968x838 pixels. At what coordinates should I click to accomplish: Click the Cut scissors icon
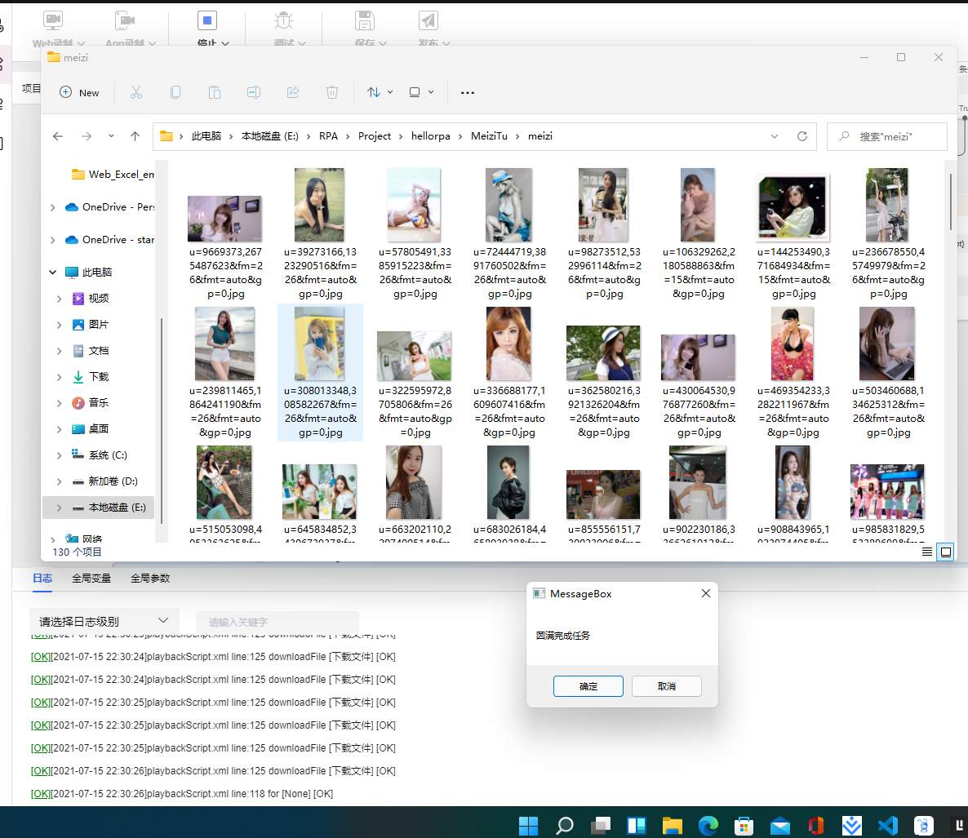click(x=136, y=92)
